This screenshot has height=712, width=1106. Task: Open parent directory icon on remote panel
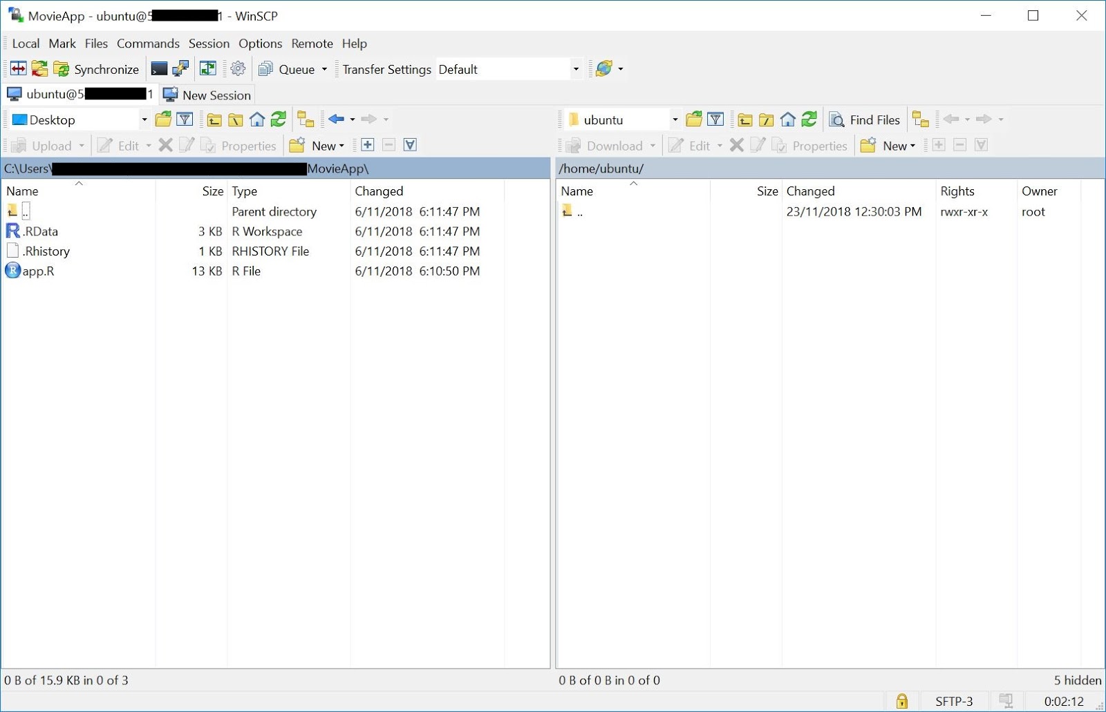pos(744,119)
